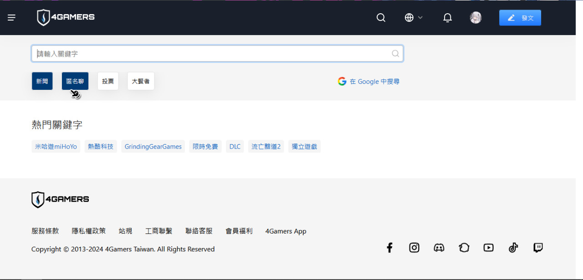Enable the 投票 search filter
The image size is (583, 280).
(x=108, y=81)
